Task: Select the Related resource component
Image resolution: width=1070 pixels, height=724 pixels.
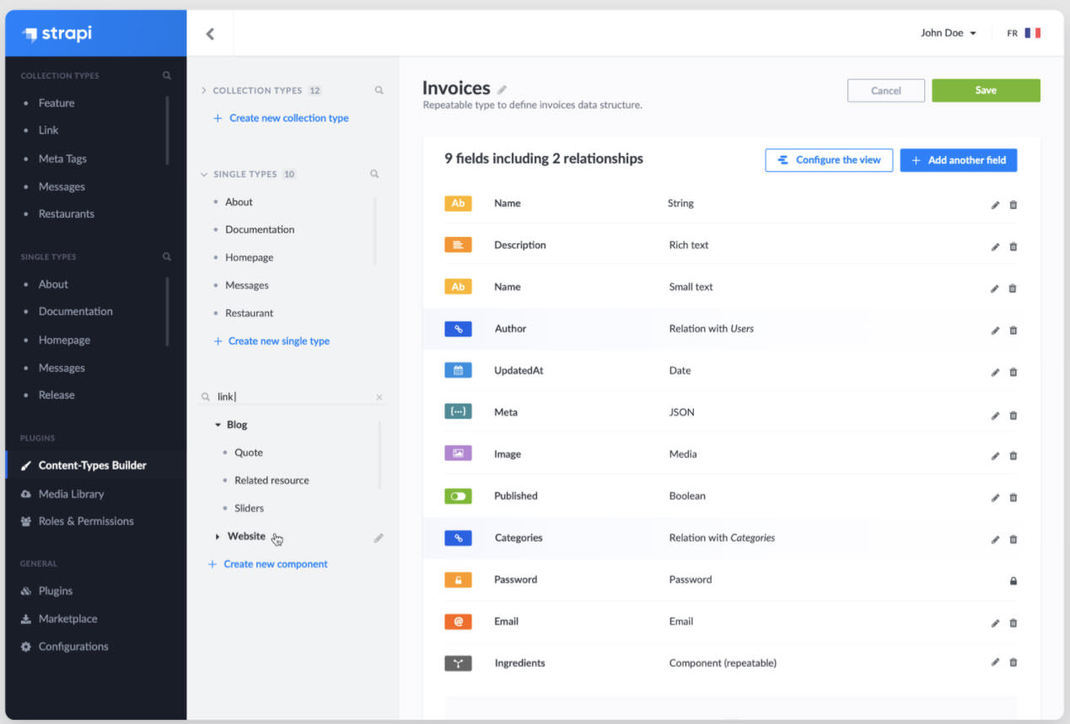Action: [272, 480]
